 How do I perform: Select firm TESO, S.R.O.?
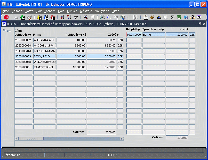[45, 56]
